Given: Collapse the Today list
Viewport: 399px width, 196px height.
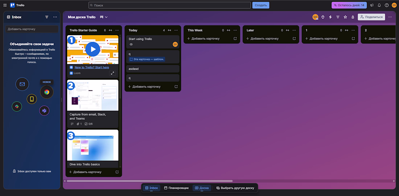Looking at the screenshot, I should 169,30.
